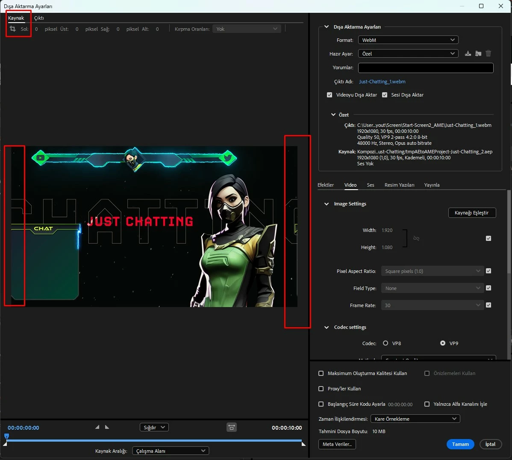Maximize the export settings window

[481, 6]
